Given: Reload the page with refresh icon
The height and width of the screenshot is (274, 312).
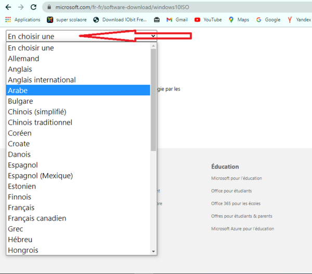Looking at the screenshot, I should 33,7.
